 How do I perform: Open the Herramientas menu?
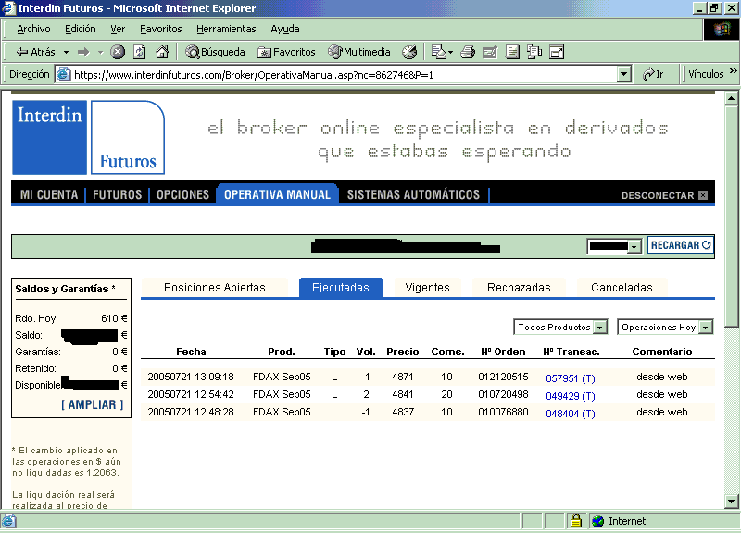[x=226, y=30]
